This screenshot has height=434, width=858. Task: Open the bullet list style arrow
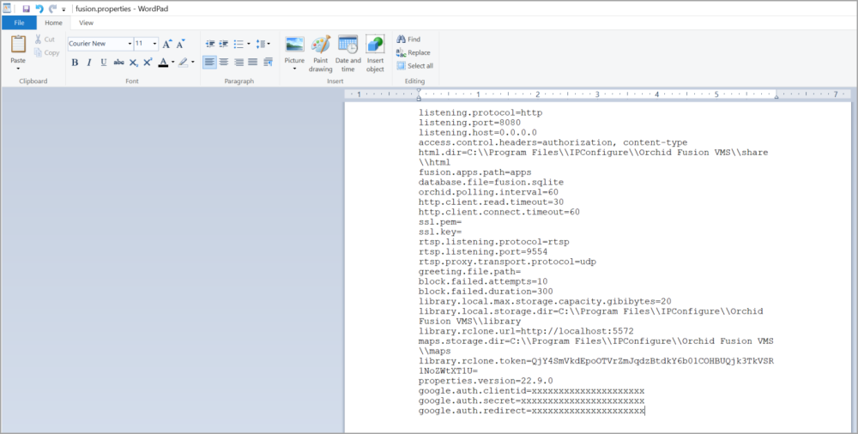point(249,44)
